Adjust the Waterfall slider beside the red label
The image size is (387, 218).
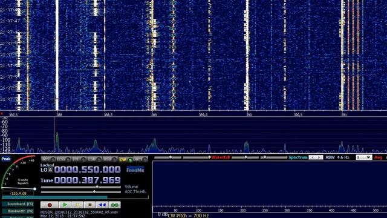[x=197, y=157]
